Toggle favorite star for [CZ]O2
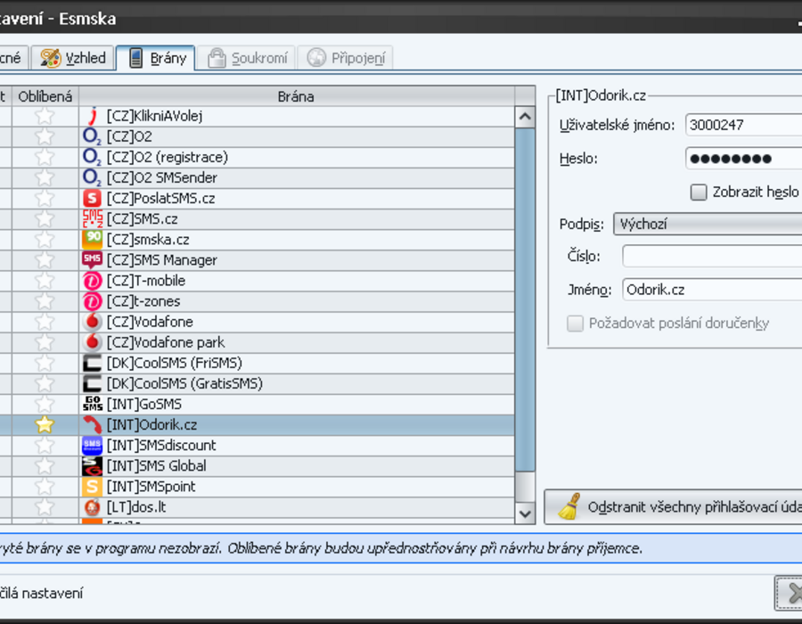 click(45, 136)
